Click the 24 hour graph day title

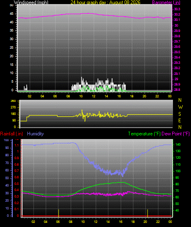point(105,2)
